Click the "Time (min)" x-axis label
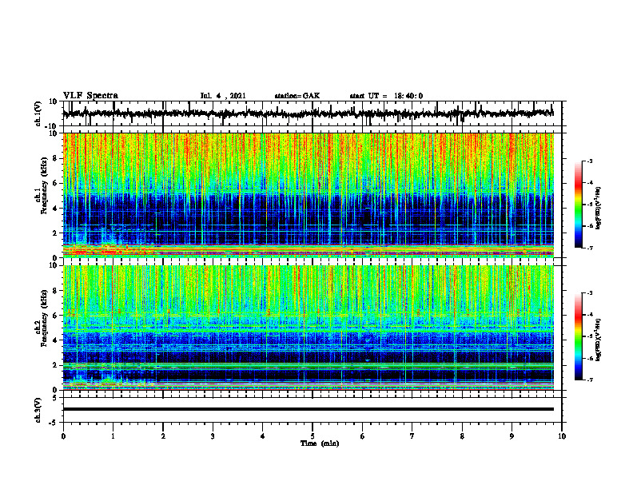Screen dimensions: 633x489 pyautogui.click(x=320, y=443)
